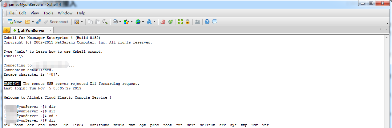This screenshot has width=392, height=128.
Task: Minimize the Xshell window
Action: coord(362,3)
